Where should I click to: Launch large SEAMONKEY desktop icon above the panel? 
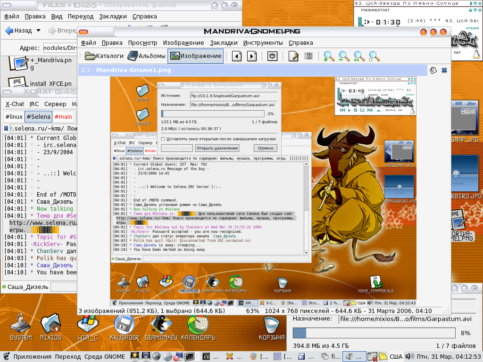161,327
